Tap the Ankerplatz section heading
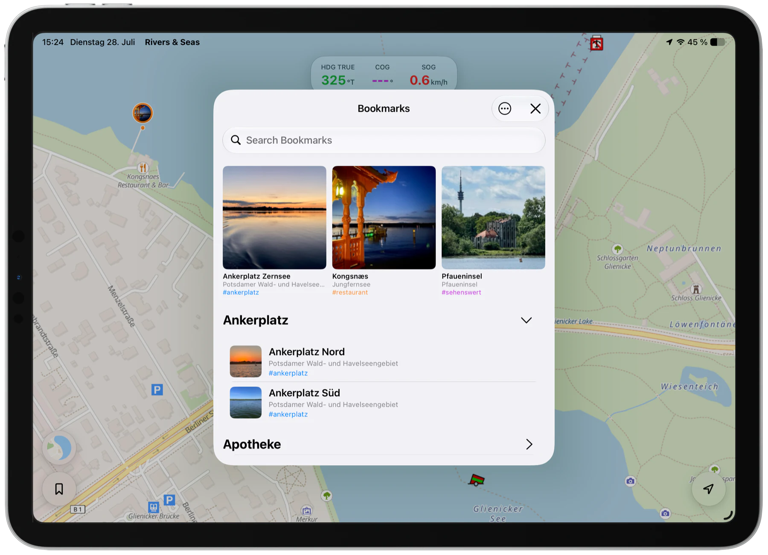Image resolution: width=768 pixels, height=555 pixels. click(x=256, y=320)
